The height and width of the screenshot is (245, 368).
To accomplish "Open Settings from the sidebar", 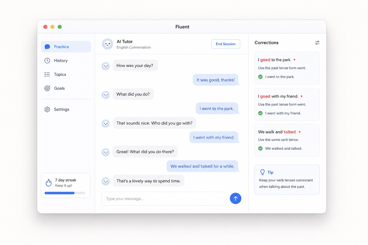I will pos(66,110).
